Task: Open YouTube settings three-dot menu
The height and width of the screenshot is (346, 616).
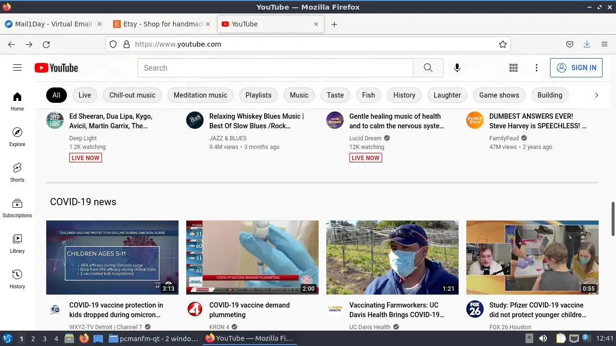Action: click(537, 68)
